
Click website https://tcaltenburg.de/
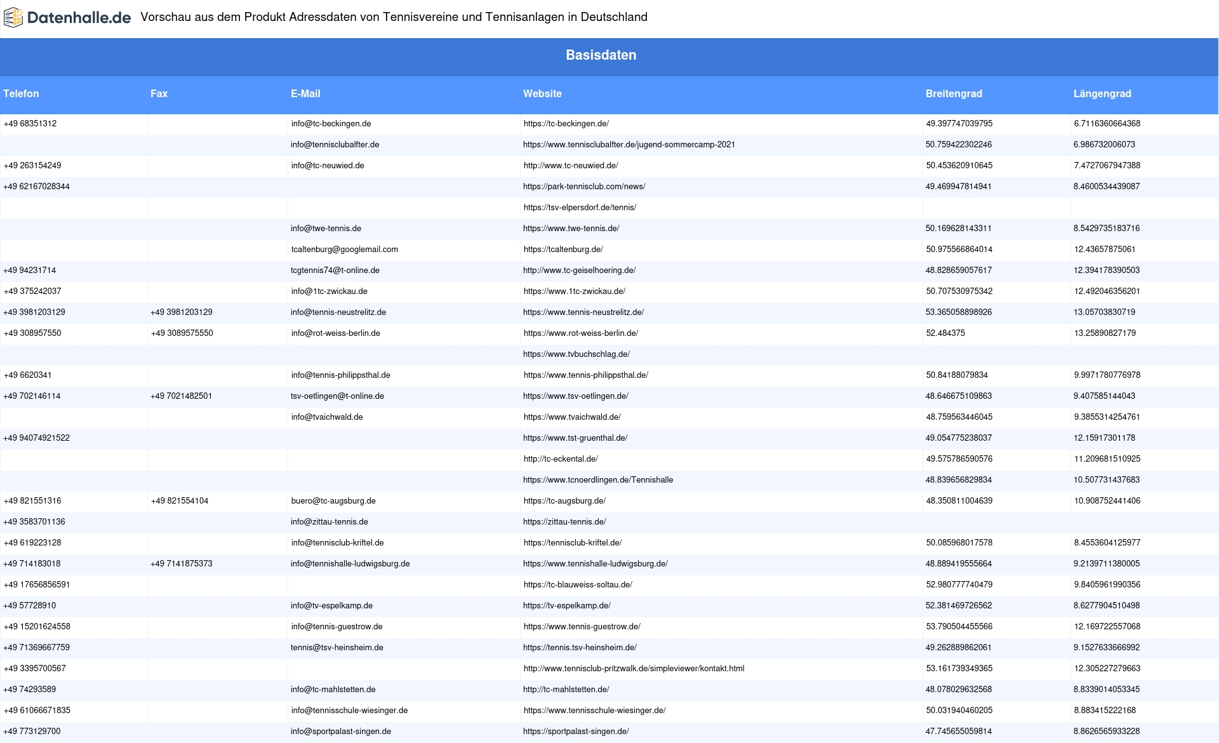click(563, 250)
